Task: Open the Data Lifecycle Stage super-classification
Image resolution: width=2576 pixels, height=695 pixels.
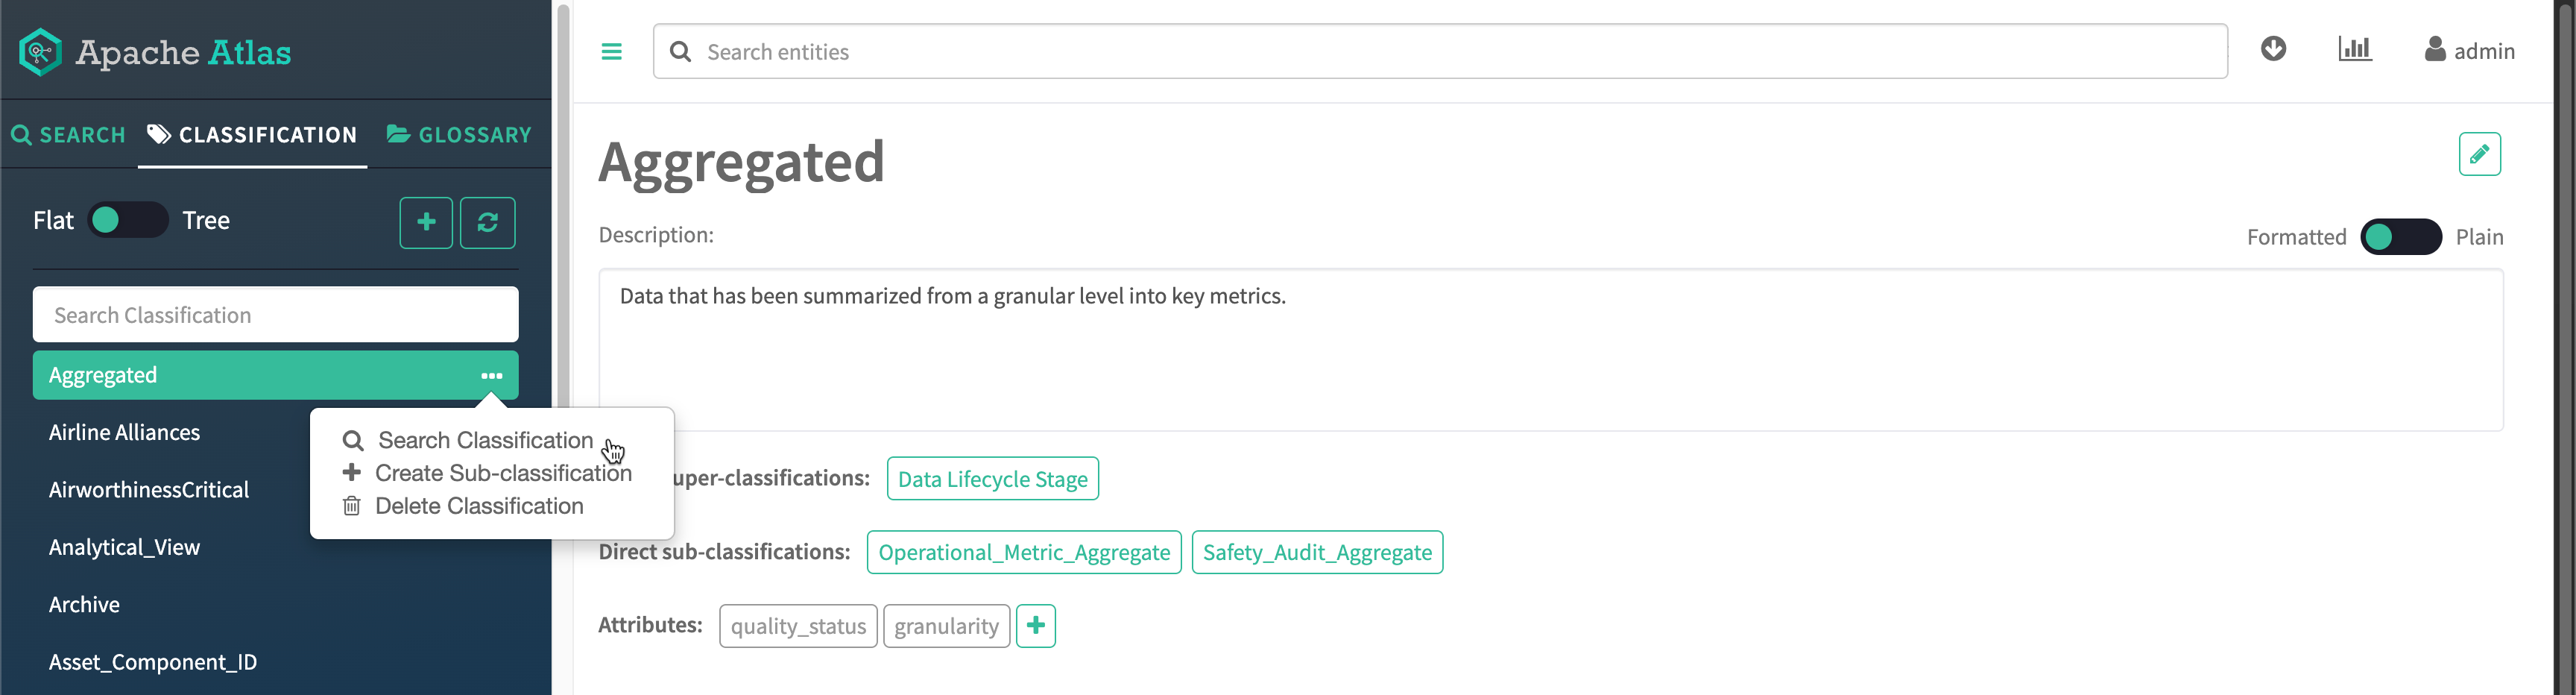Action: 992,479
